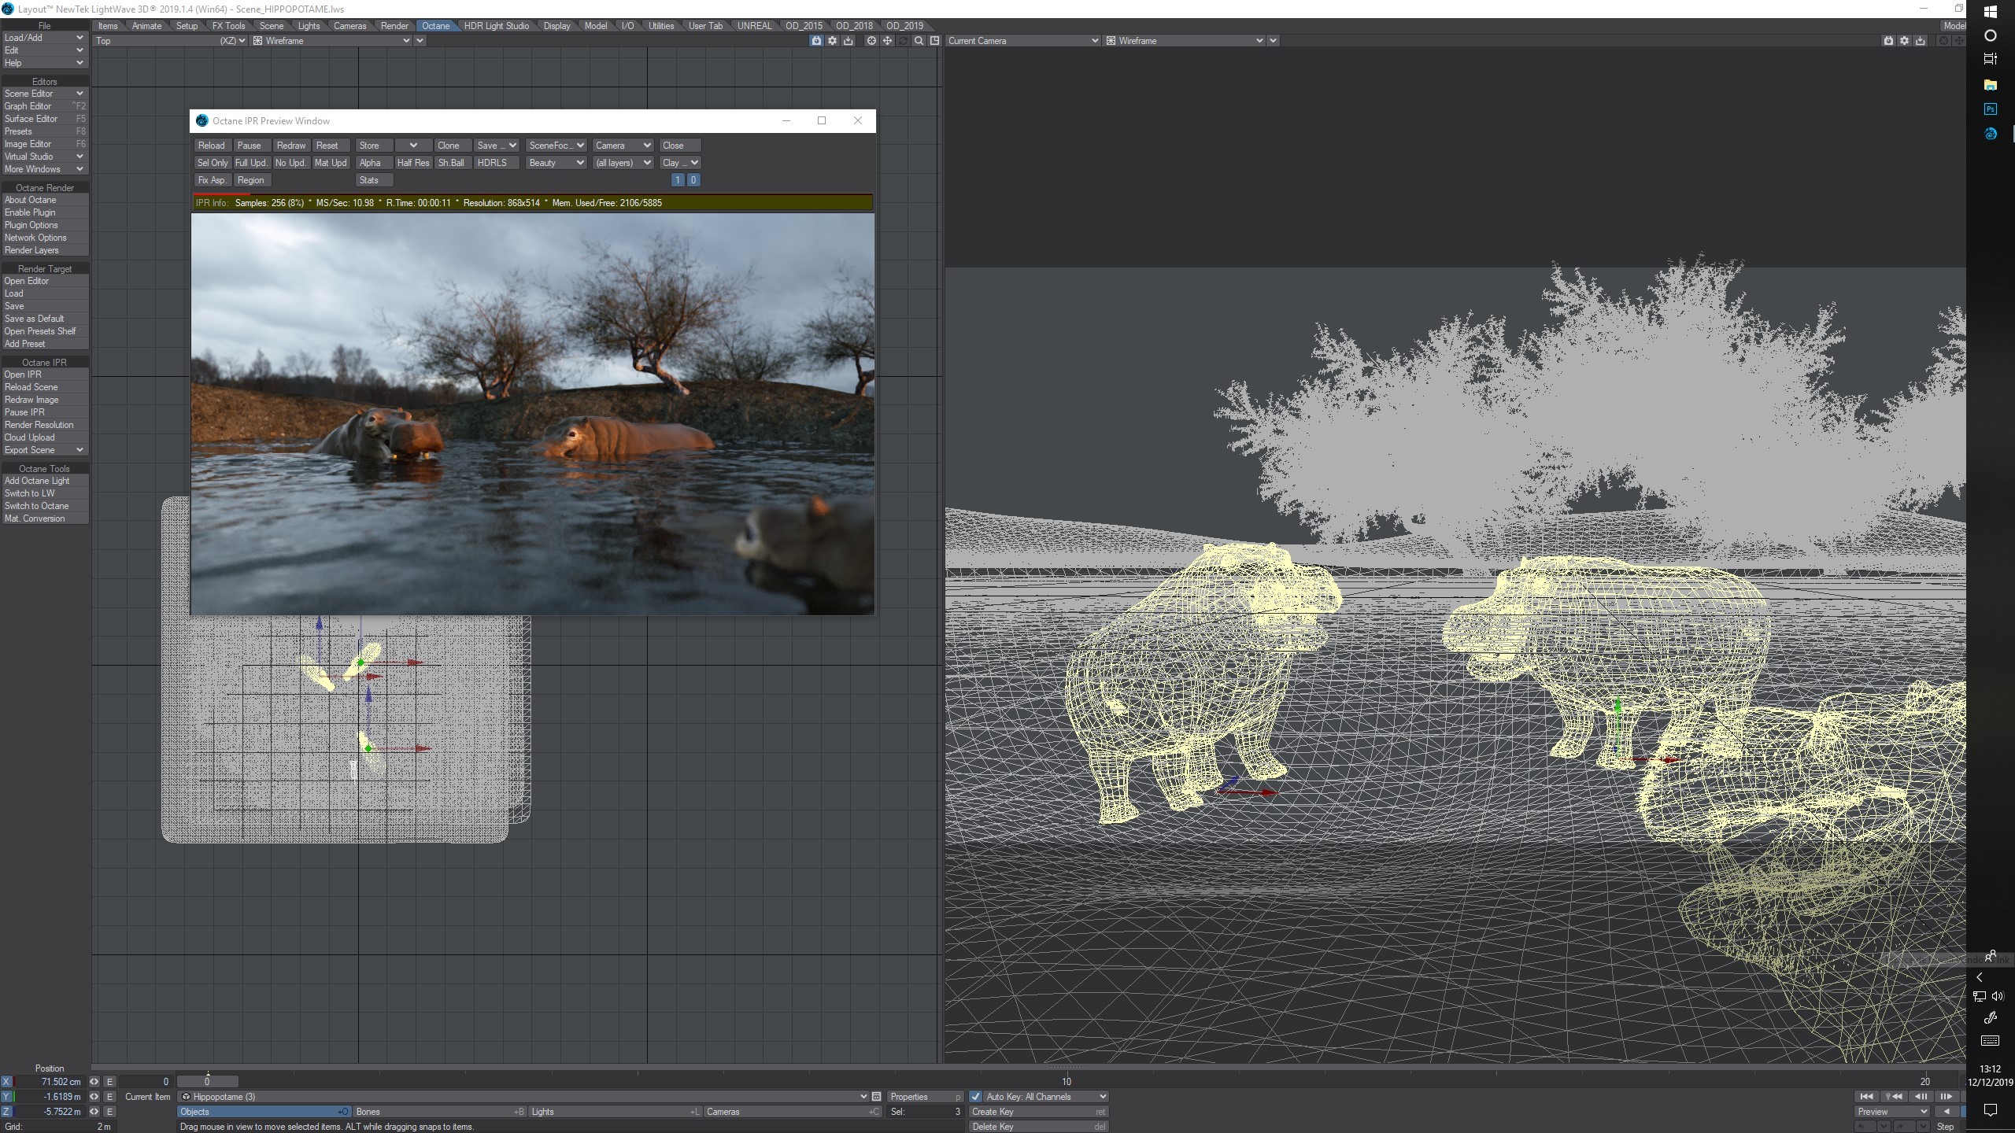Viewport: 2015px width, 1133px height.
Task: Toggle the X position axis button
Action: click(6, 1082)
